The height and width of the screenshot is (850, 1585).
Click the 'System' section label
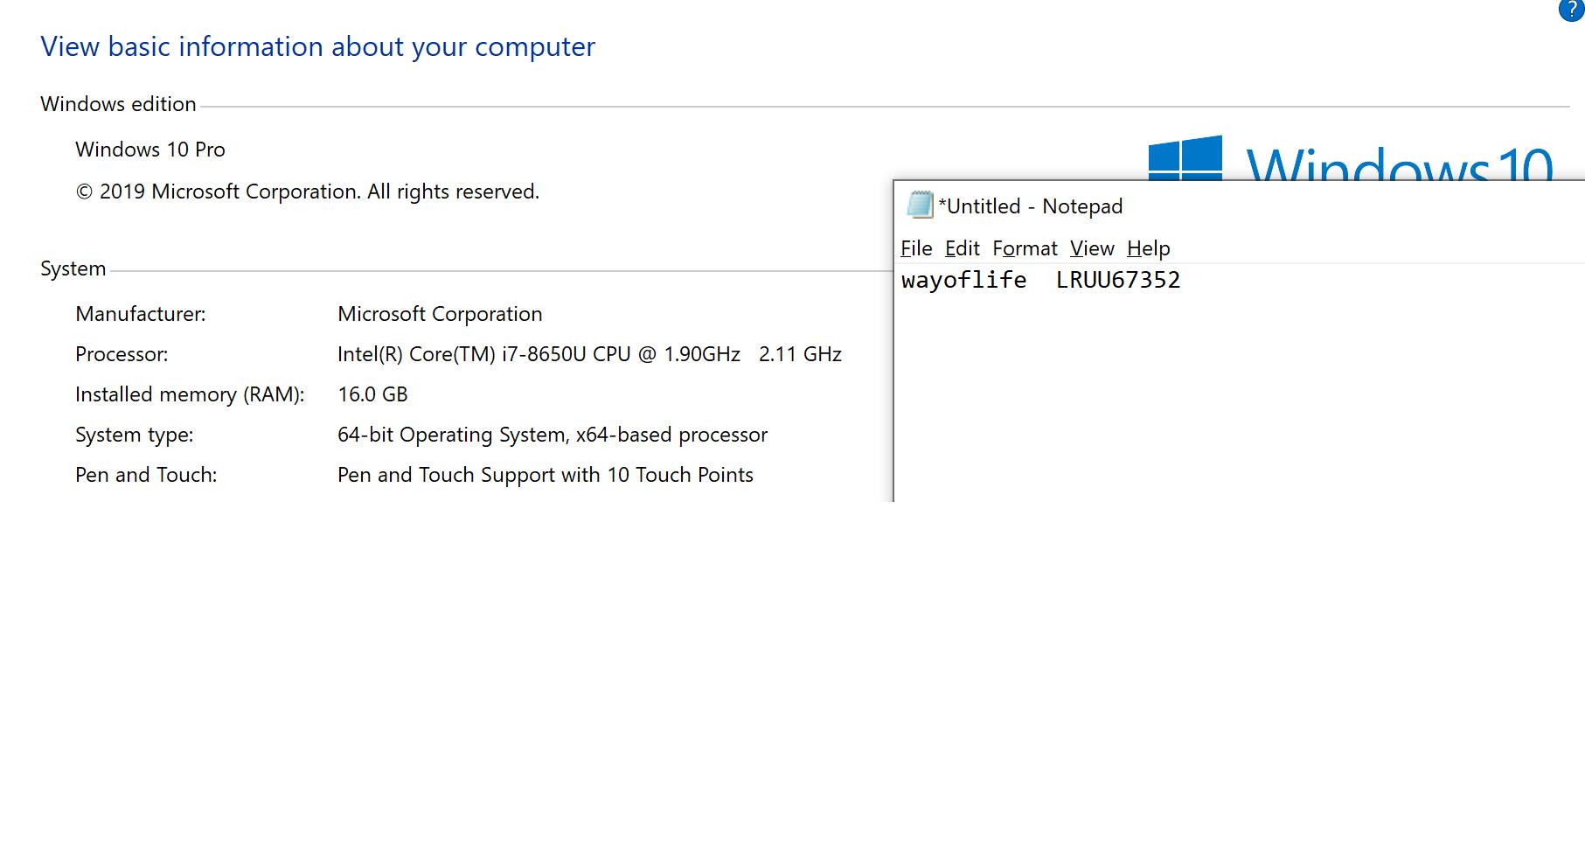point(73,268)
